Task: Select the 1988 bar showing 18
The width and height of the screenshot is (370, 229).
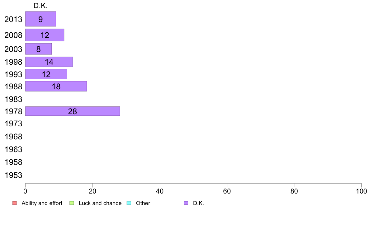Action: (x=56, y=86)
